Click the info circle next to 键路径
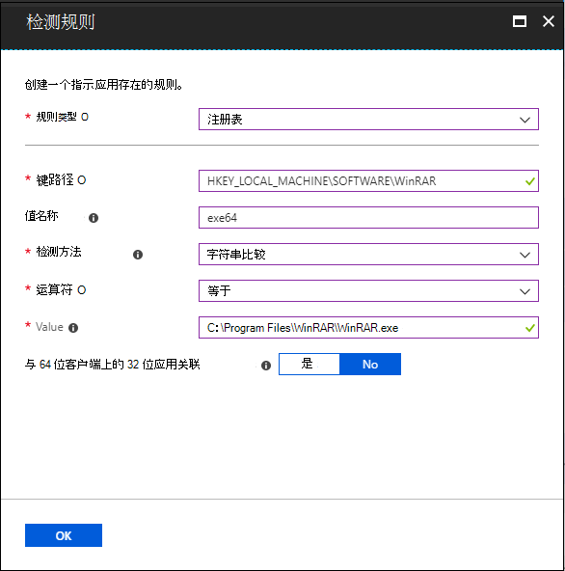Screen dimensions: 565x571 82,180
